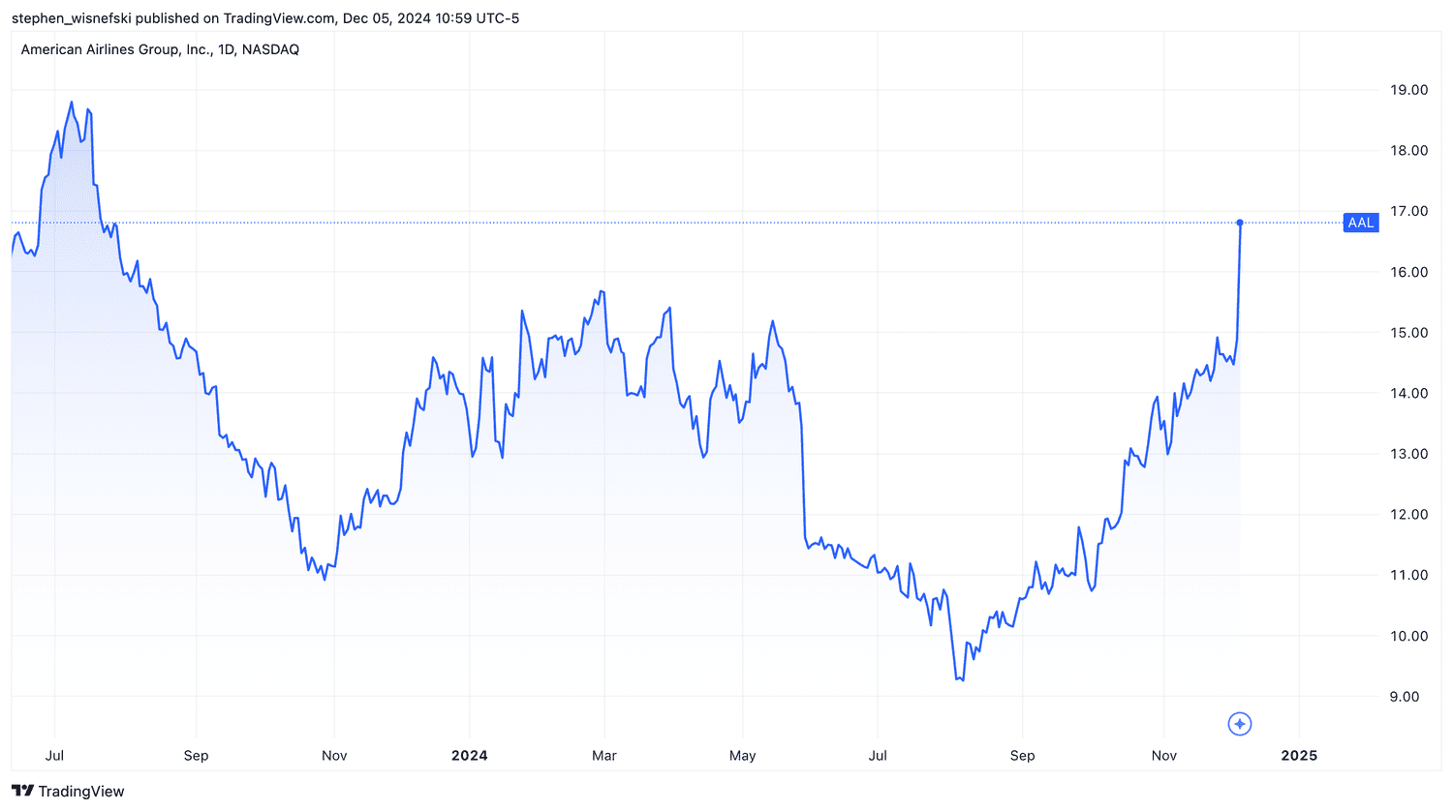Click the 16.00 price axis label
Image resolution: width=1453 pixels, height=811 pixels.
point(1409,272)
